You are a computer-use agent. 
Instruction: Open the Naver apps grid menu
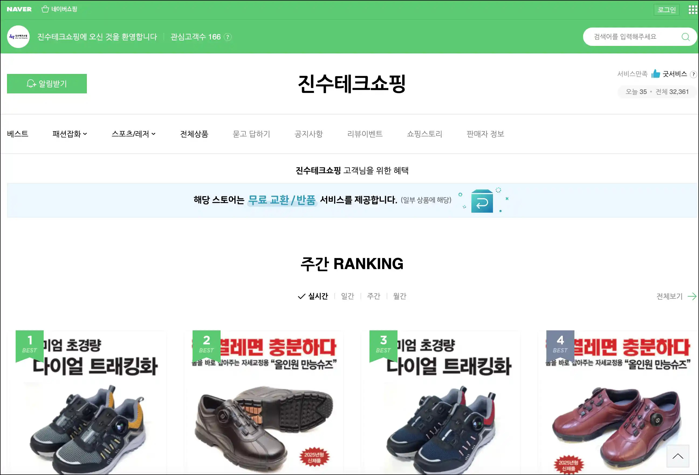pos(693,10)
